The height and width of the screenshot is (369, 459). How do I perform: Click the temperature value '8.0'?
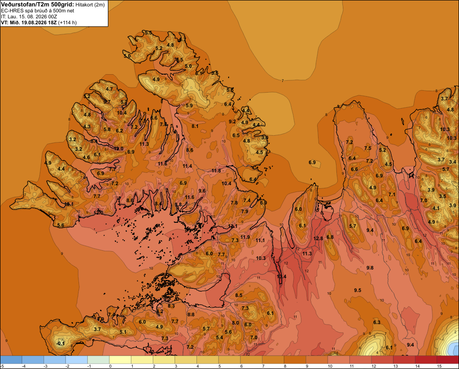tap(235, 323)
